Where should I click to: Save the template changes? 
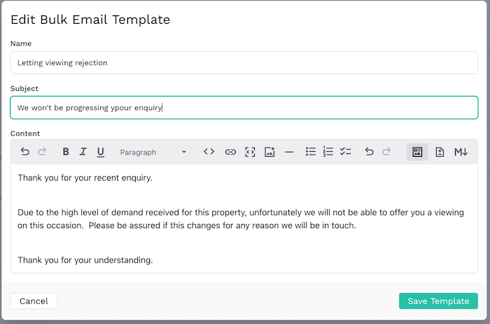coord(438,301)
